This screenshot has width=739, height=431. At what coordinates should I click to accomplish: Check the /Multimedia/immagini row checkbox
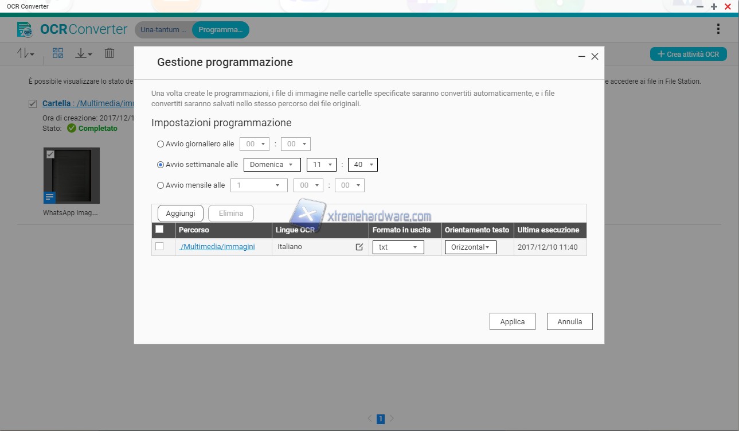tap(159, 246)
